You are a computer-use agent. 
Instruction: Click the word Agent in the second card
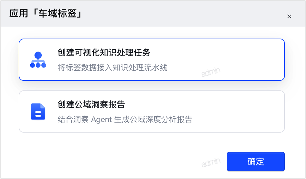[x=101, y=119]
